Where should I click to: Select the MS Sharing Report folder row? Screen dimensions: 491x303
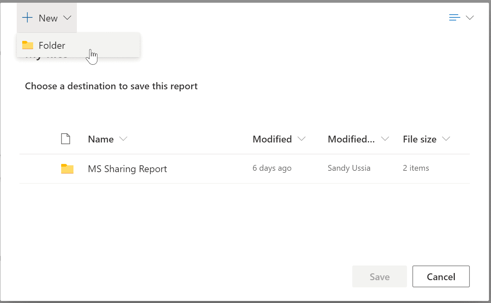[127, 169]
